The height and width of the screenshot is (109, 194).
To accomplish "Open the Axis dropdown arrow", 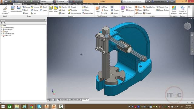I will [108, 7].
